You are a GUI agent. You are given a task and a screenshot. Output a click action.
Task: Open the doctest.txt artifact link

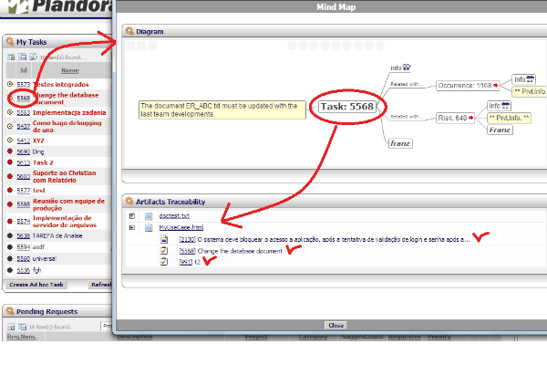pyautogui.click(x=173, y=216)
